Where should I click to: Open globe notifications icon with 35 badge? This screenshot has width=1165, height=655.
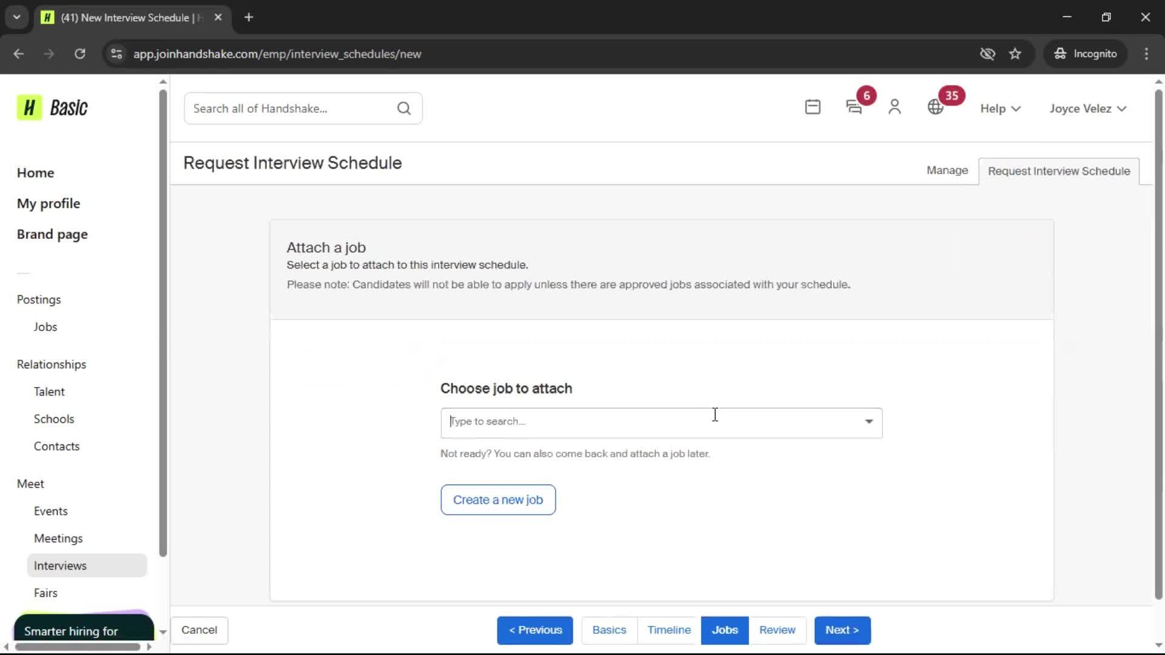click(x=935, y=107)
